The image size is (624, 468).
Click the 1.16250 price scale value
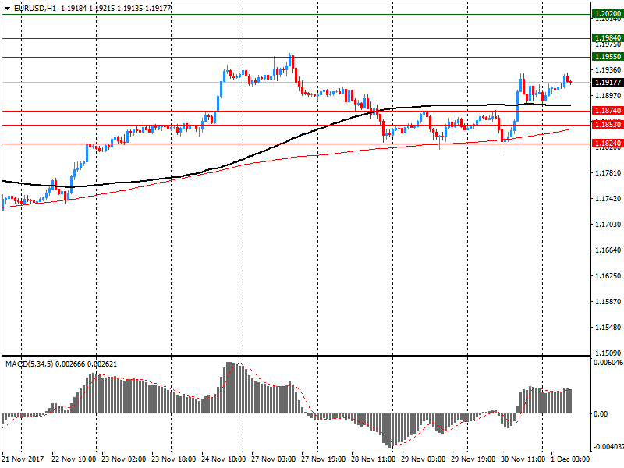pyautogui.click(x=608, y=276)
